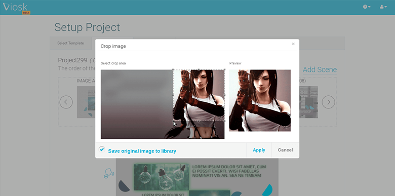
Task: Click the top-right crop selection handle
Action: 224,70
